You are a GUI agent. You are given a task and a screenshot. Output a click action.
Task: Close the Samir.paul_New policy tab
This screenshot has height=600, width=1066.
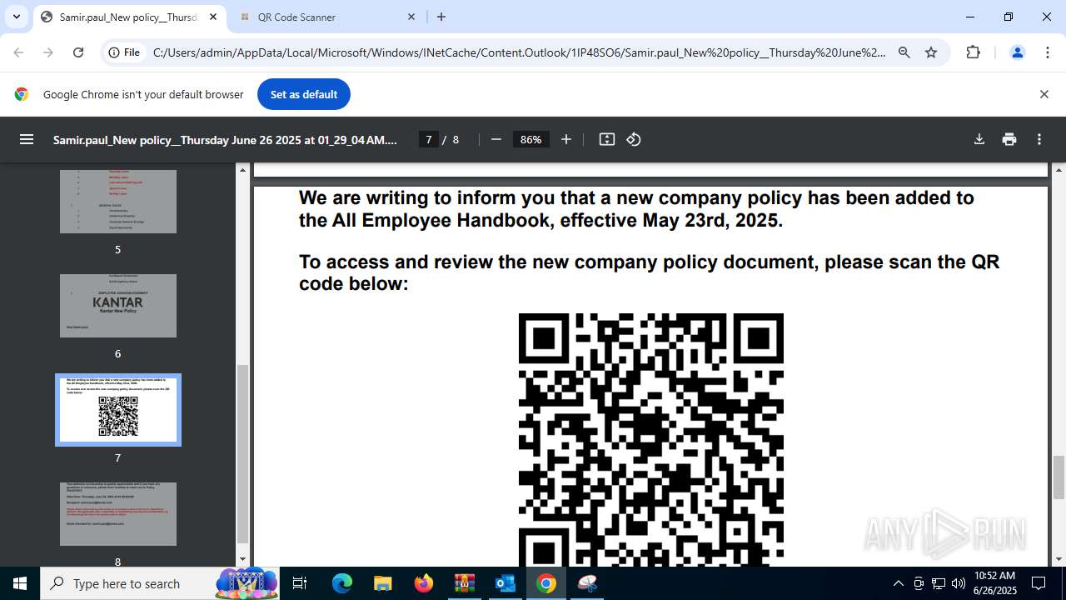213,17
